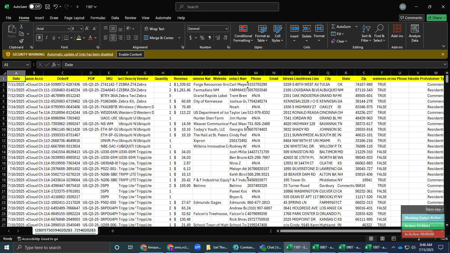Open the General number format dropdown

pos(226,29)
